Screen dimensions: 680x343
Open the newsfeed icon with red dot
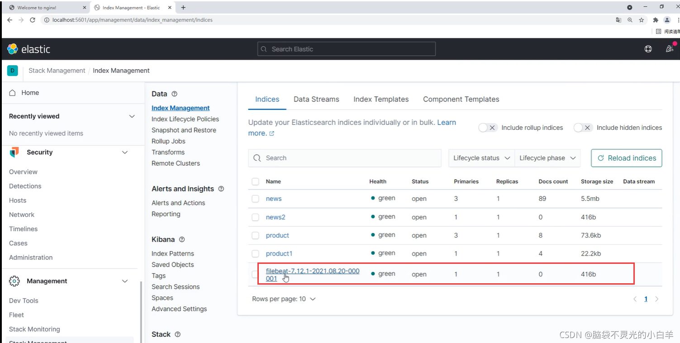tap(670, 48)
